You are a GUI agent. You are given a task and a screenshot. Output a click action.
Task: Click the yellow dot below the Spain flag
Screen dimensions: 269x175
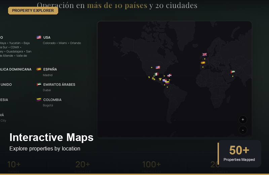(203, 67)
